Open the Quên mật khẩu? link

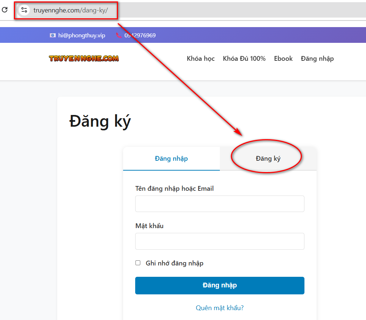tap(219, 308)
